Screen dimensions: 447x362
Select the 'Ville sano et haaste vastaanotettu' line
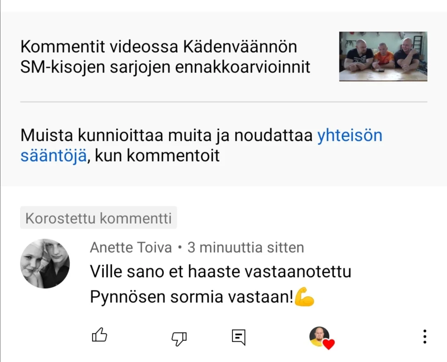[x=220, y=271]
